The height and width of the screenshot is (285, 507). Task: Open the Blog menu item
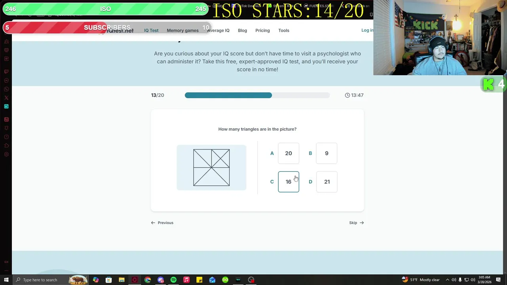242,30
